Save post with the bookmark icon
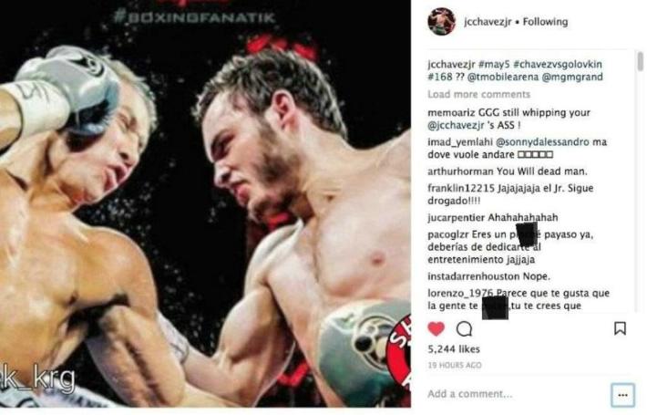The image size is (647, 415). click(x=620, y=328)
